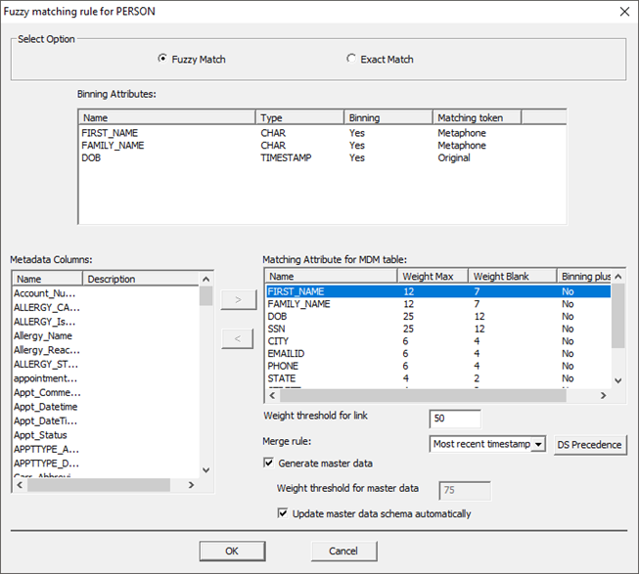Select the CITY matching attribute row
639x574 pixels.
[438, 341]
